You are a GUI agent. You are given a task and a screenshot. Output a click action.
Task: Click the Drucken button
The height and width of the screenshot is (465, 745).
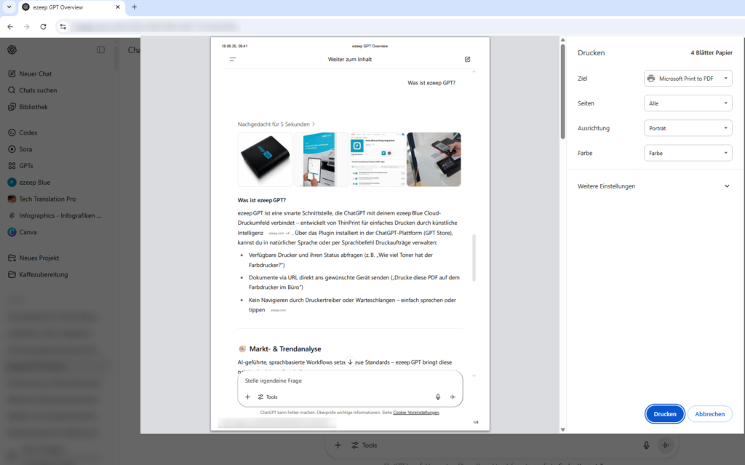(665, 414)
